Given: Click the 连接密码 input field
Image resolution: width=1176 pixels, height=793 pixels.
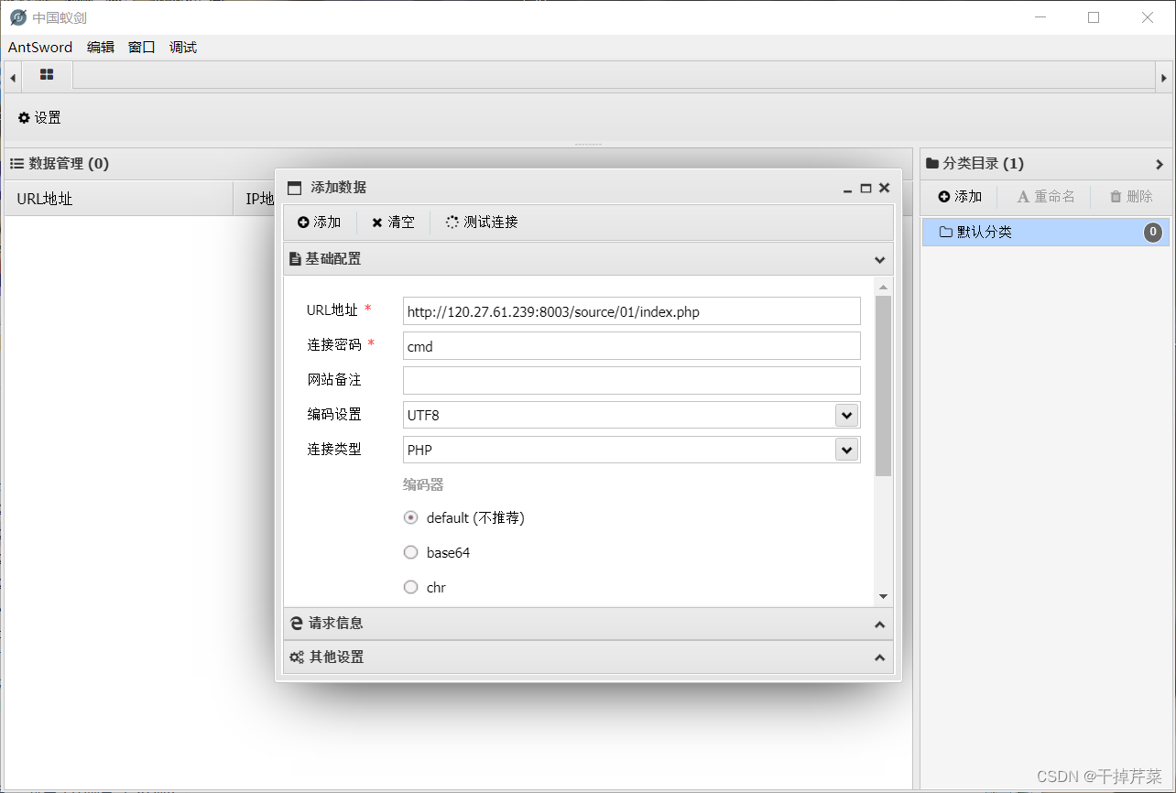Looking at the screenshot, I should pos(632,346).
